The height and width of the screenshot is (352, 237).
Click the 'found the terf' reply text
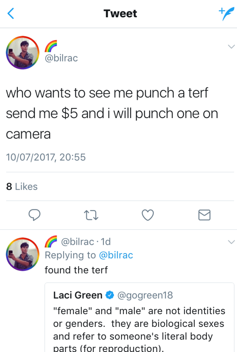click(x=76, y=270)
